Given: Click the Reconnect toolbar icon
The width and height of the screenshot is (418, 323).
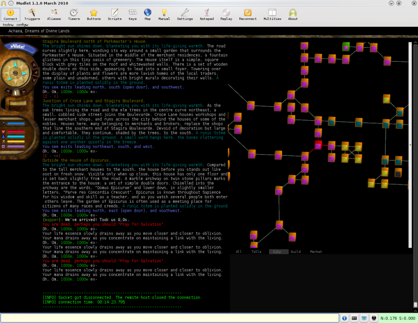Looking at the screenshot, I should pyautogui.click(x=248, y=15).
